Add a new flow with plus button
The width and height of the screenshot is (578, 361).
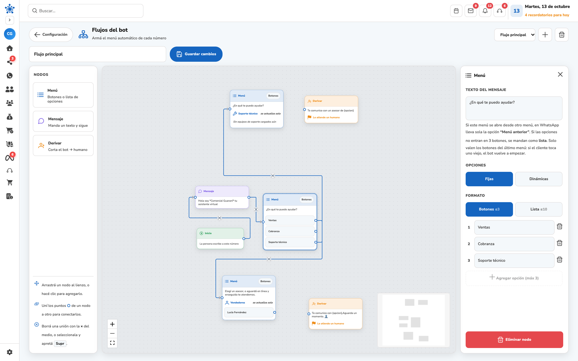coord(545,35)
